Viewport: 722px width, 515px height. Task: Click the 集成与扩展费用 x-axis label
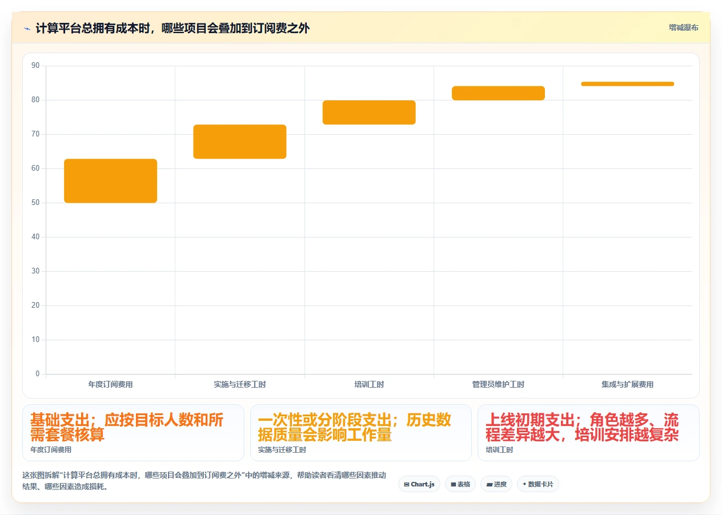(x=628, y=385)
